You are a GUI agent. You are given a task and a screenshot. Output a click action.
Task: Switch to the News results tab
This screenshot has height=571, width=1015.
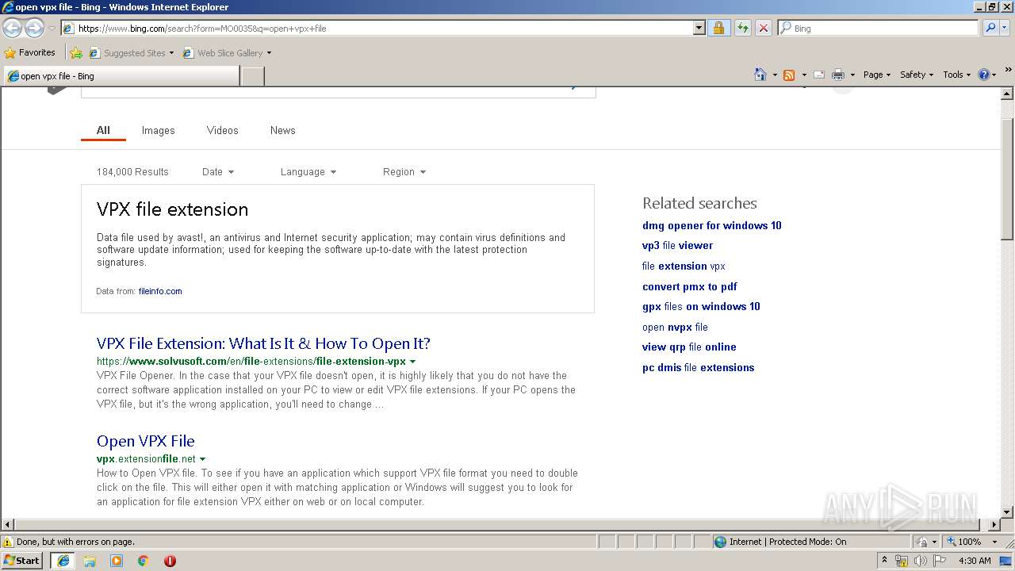pos(283,130)
